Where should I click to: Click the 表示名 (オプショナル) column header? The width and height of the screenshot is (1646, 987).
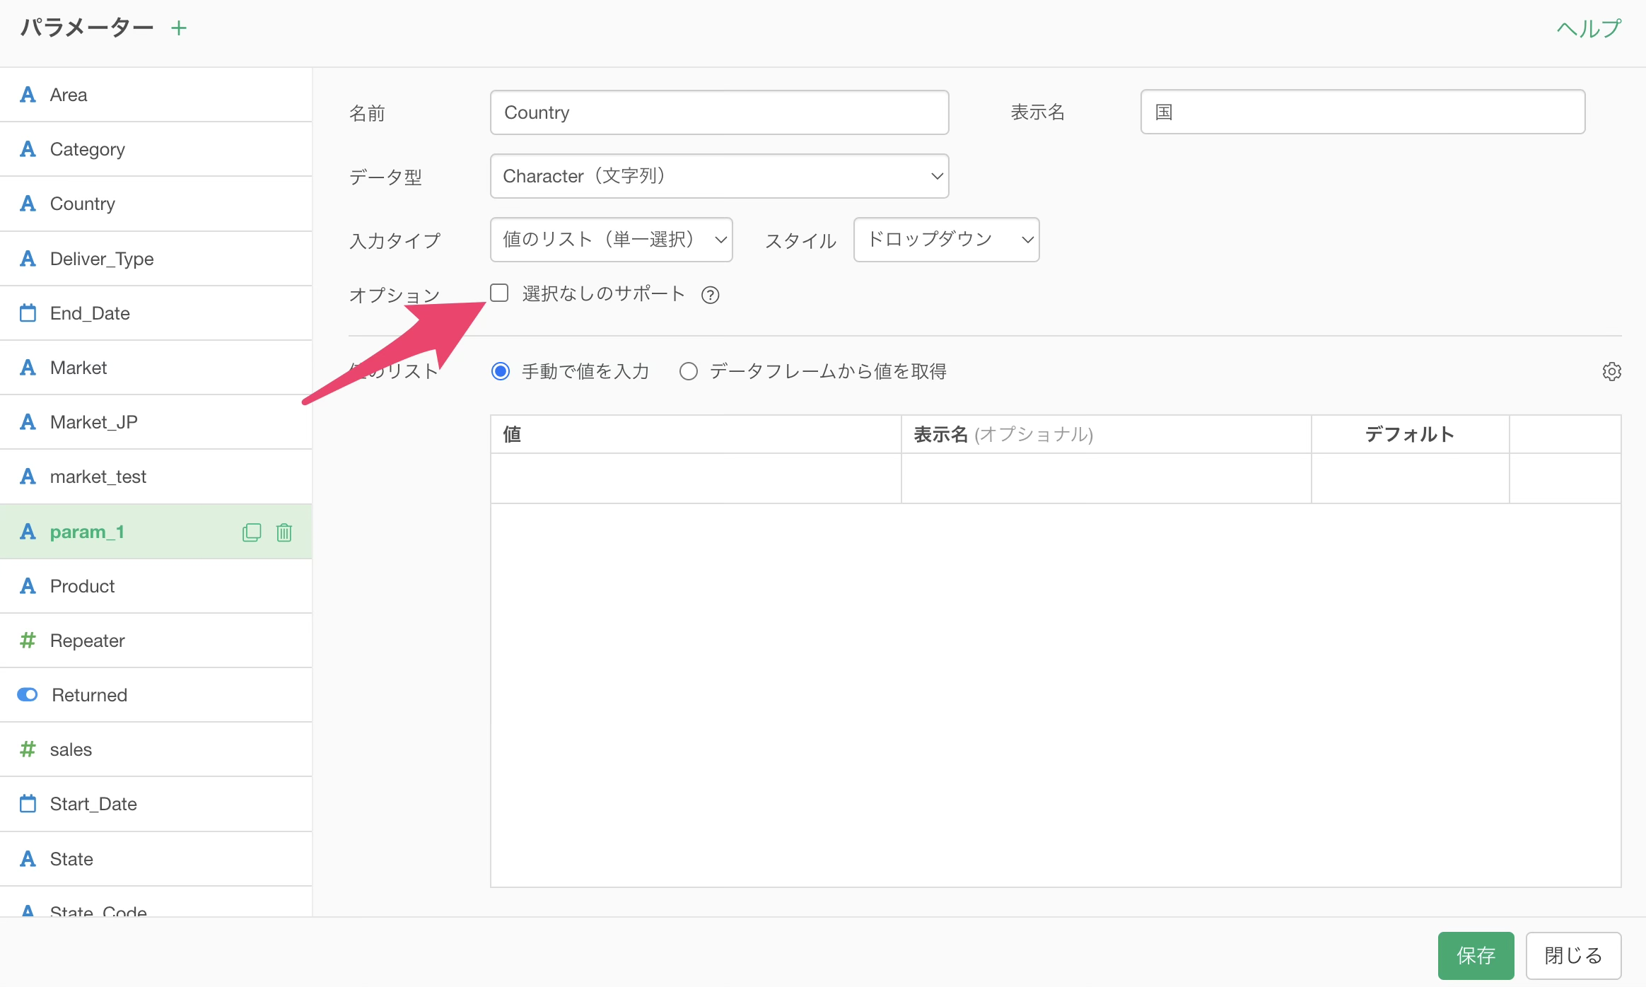pos(1107,434)
